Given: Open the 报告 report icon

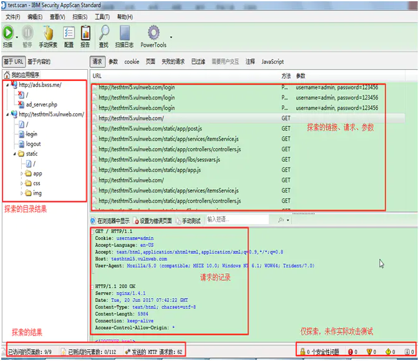Looking at the screenshot, I should point(85,33).
